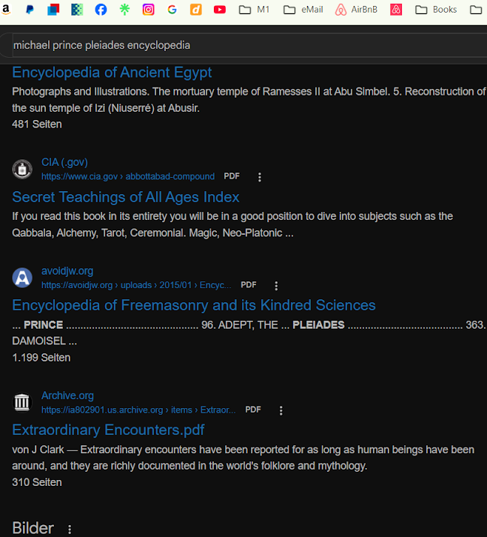Open more options for the CIA result
This screenshot has width=487, height=537.
pos(260,177)
